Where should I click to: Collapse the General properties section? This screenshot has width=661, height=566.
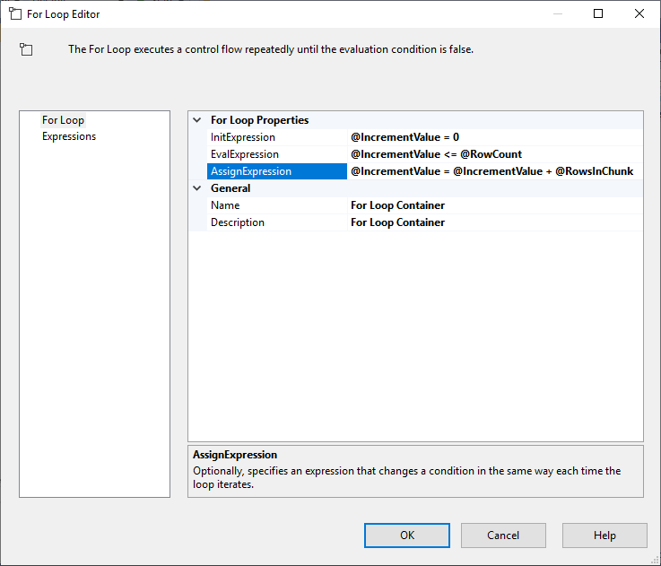point(197,188)
